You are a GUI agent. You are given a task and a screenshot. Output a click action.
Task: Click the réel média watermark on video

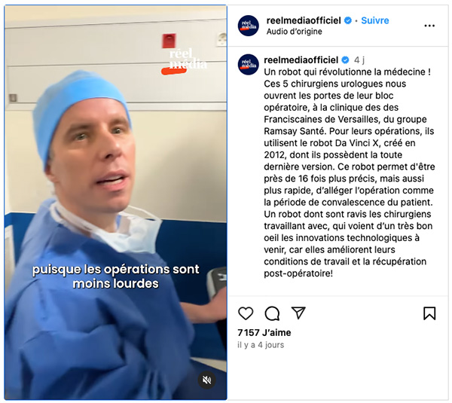click(185, 62)
